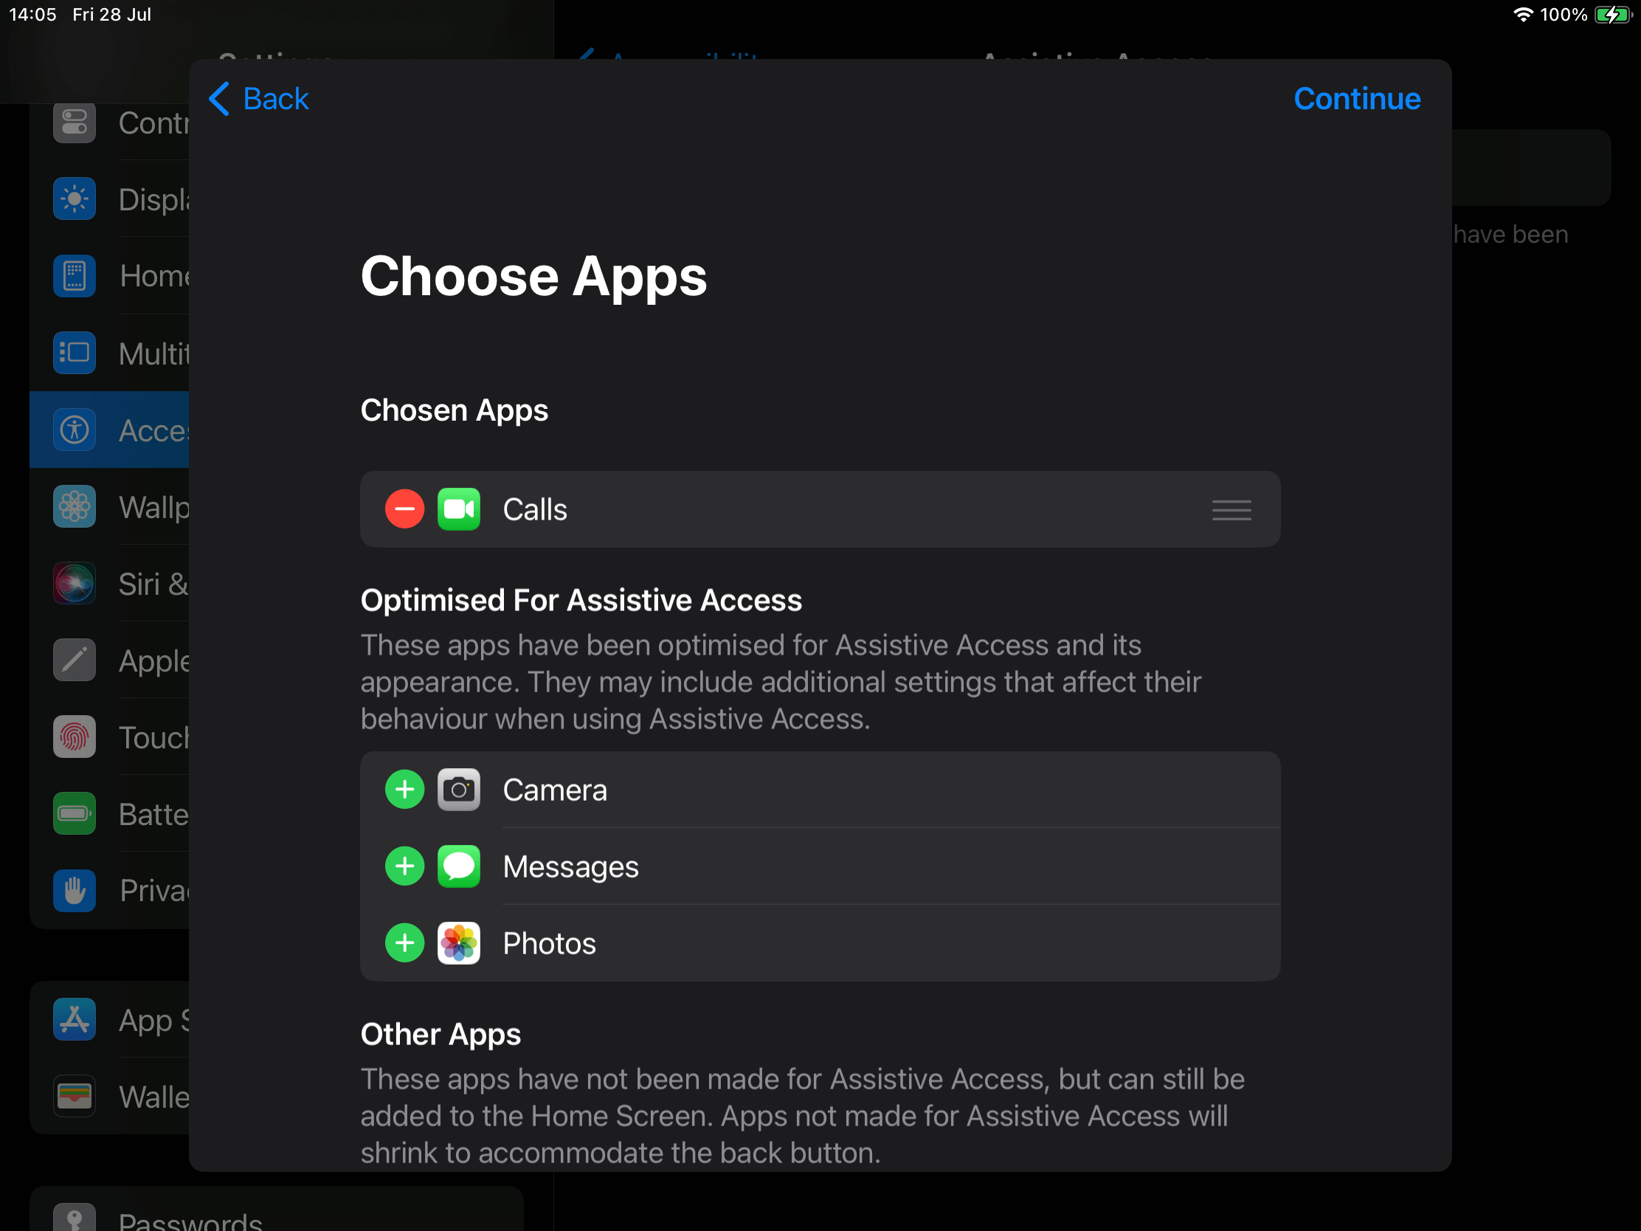Toggle Camera app into Chosen Apps
1641x1231 pixels.
(403, 790)
